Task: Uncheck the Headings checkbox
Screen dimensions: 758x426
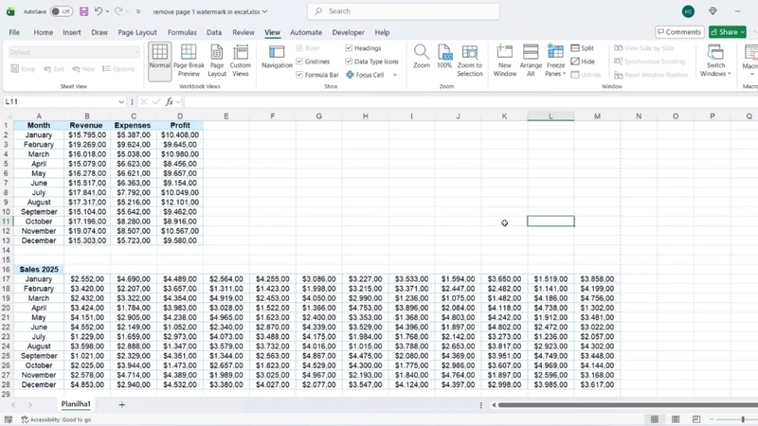Action: [x=349, y=48]
